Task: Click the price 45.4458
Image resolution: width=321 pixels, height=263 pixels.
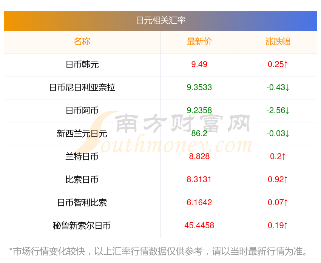Action: pos(199,225)
